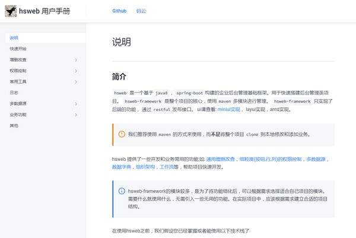Expand the 常用工具 sidebar section chevron
356x238 pixels.
(76, 82)
